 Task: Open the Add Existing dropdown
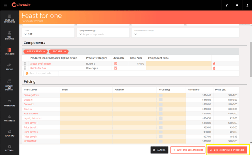pyautogui.click(x=35, y=52)
